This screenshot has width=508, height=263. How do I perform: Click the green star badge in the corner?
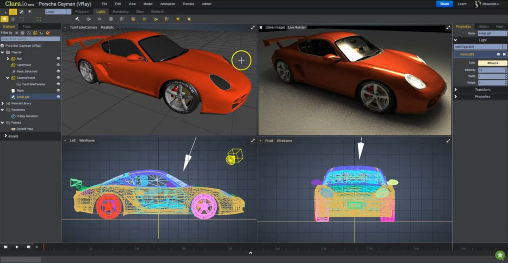pos(500,255)
